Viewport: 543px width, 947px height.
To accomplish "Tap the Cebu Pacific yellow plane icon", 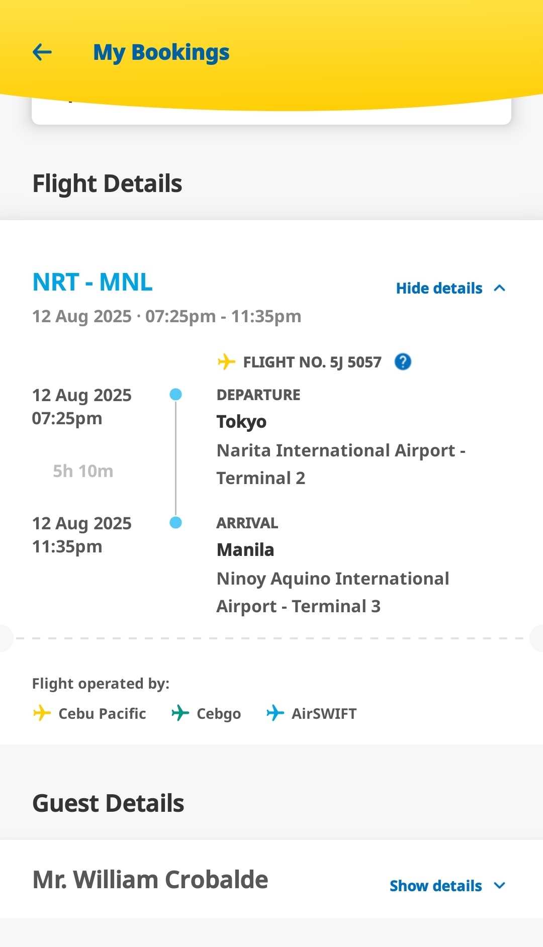I will click(x=42, y=713).
